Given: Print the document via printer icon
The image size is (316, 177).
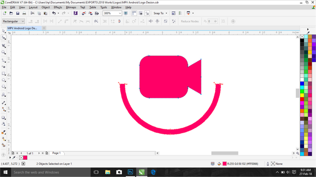Looking at the screenshot, I should 24,13.
